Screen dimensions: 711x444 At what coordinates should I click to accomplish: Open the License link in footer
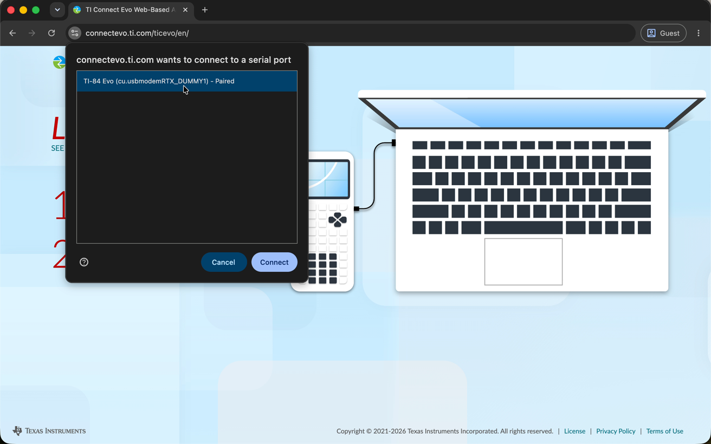pyautogui.click(x=574, y=431)
